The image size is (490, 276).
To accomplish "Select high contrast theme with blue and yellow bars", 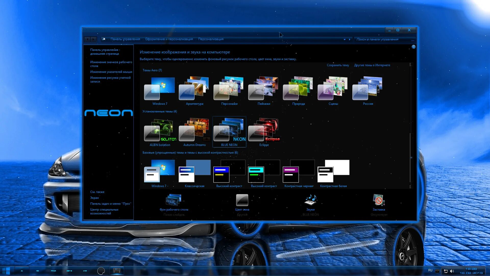I will (229, 173).
